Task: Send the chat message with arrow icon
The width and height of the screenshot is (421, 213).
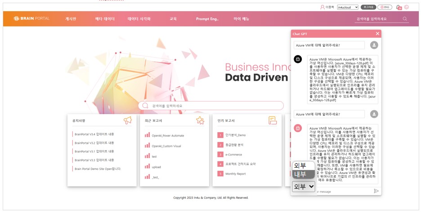Action: [x=376, y=191]
